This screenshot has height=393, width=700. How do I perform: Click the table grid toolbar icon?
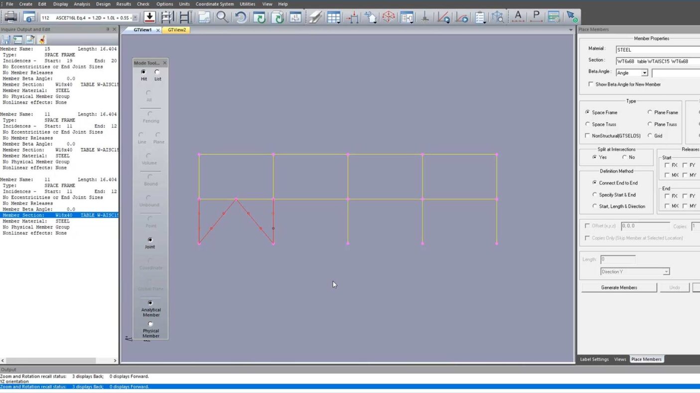pos(333,17)
